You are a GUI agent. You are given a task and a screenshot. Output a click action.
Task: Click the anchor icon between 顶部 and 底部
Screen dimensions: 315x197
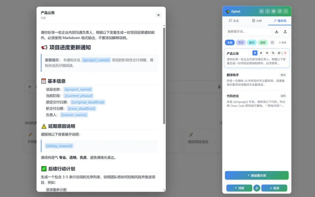(x=257, y=188)
